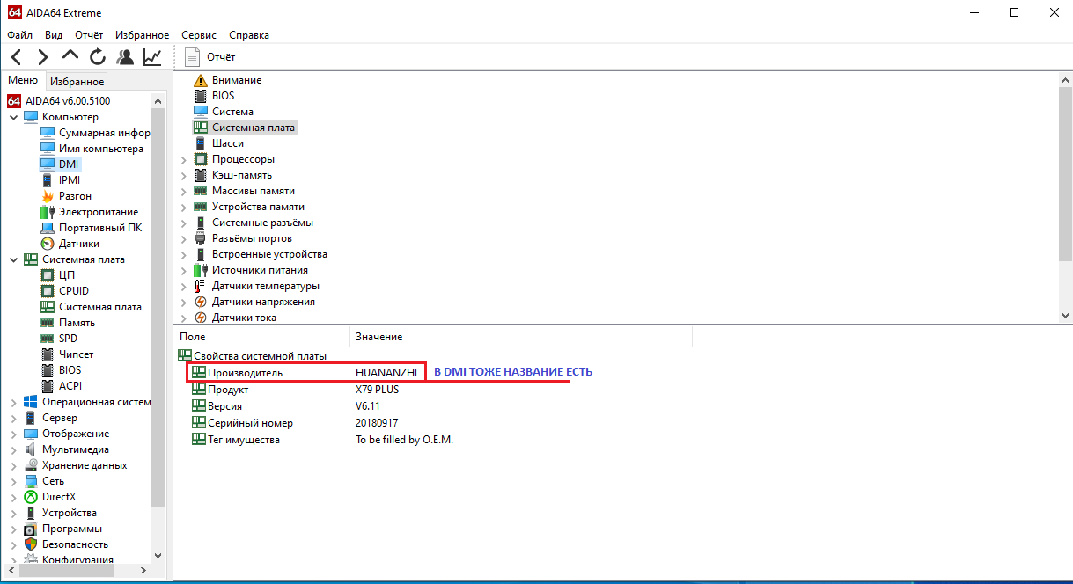Collapse the Компьютер tree node
Viewport: 1073px width, 584px height.
[x=13, y=117]
